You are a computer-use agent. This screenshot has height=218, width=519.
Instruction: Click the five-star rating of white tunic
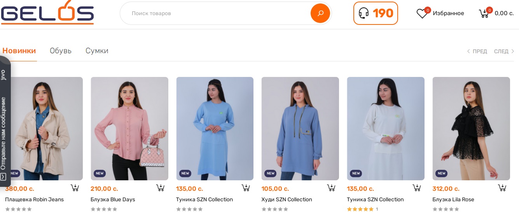click(x=360, y=209)
